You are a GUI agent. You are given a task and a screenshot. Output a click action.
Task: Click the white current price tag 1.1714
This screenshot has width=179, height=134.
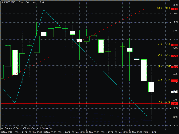pos(174,92)
